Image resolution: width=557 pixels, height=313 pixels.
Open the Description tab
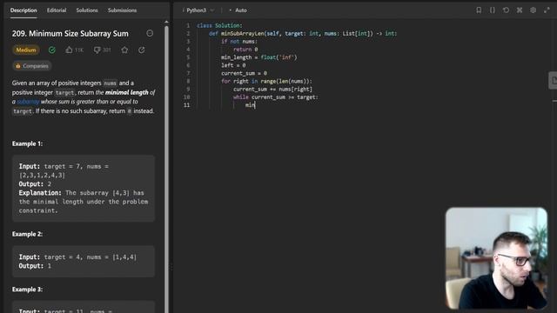pos(23,10)
